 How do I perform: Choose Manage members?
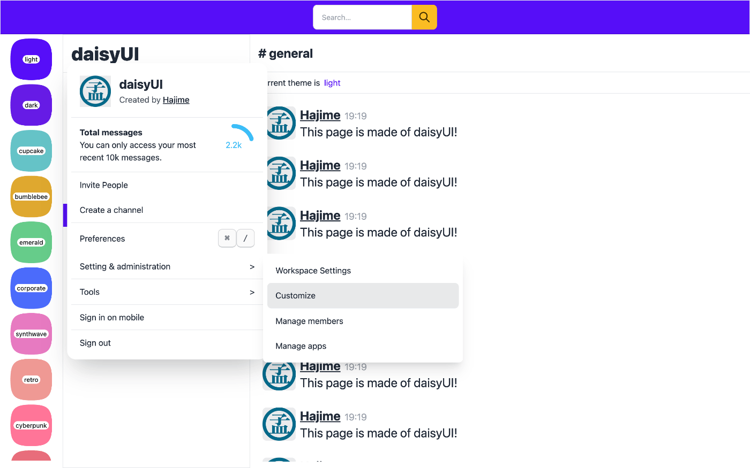tap(363, 321)
